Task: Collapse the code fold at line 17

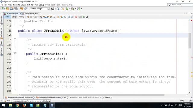Action: [x=15, y=40]
